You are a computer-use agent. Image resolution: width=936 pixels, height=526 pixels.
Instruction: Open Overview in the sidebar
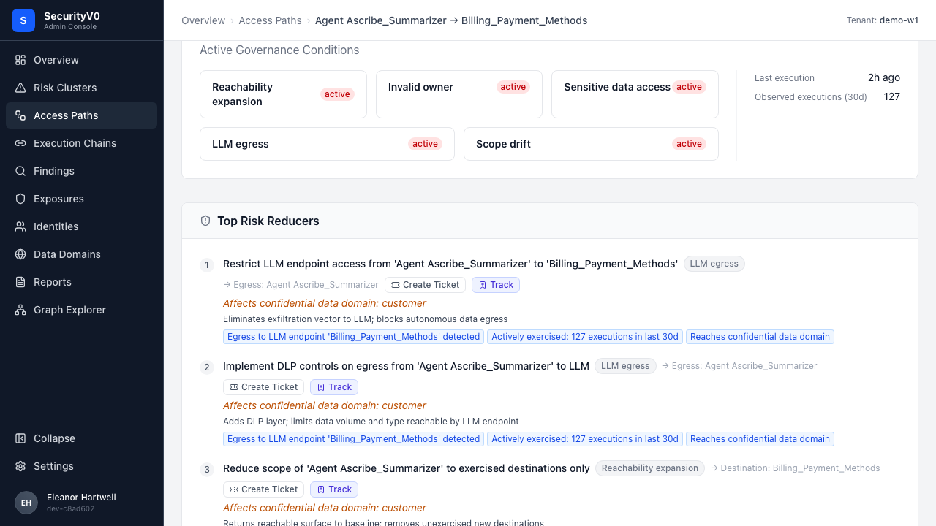81,60
